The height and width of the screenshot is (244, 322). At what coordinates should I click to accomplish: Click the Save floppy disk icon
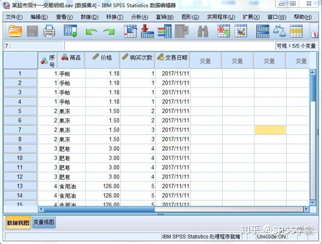click(32, 31)
